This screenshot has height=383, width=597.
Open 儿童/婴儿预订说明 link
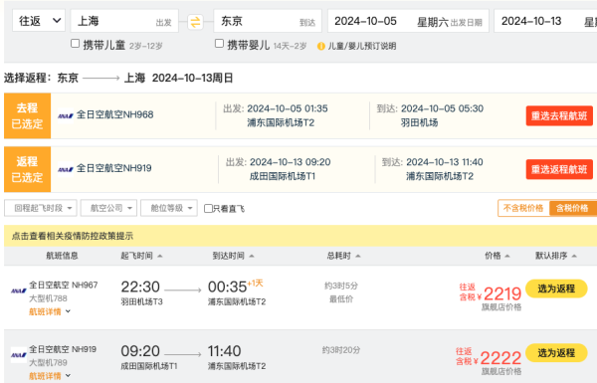pyautogui.click(x=362, y=46)
